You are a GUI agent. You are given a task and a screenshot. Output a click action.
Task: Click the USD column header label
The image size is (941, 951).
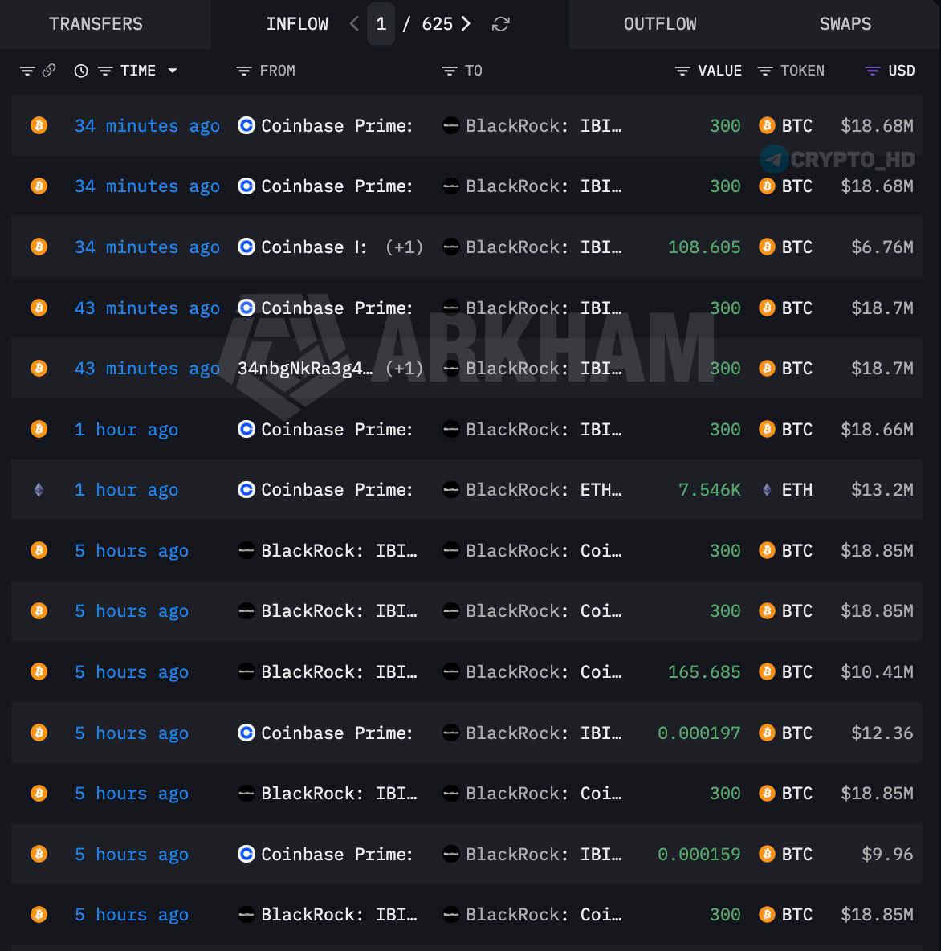tap(902, 71)
